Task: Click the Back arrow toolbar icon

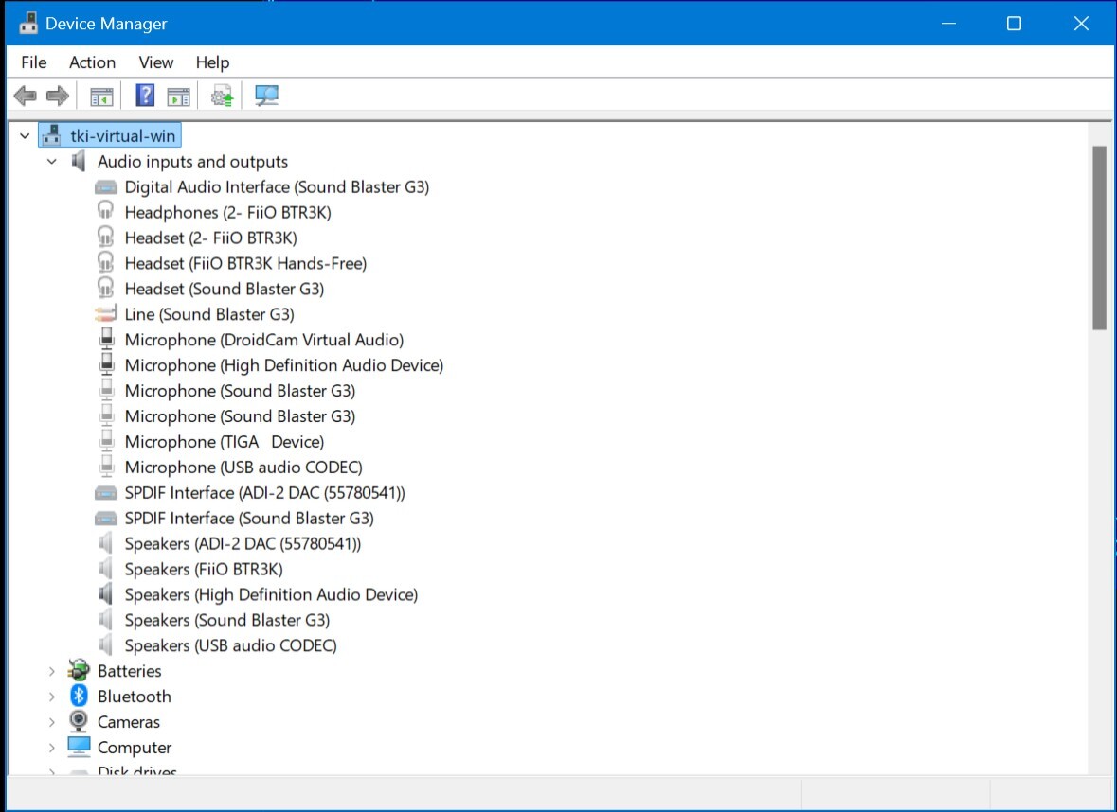Action: coord(26,96)
